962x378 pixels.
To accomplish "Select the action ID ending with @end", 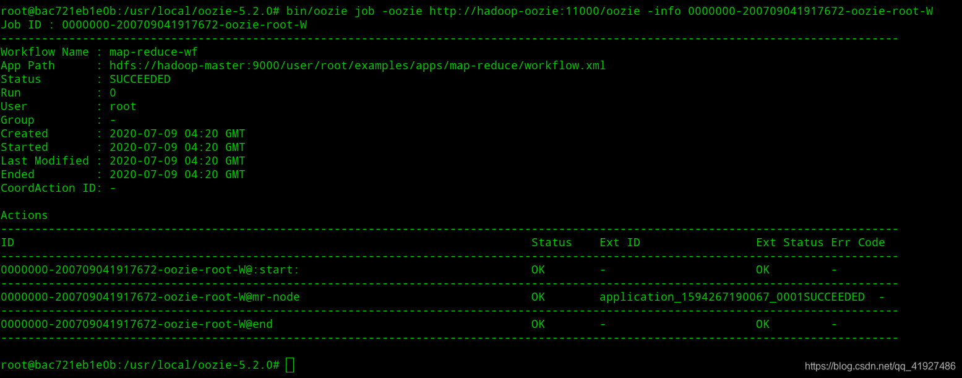I will tap(137, 324).
